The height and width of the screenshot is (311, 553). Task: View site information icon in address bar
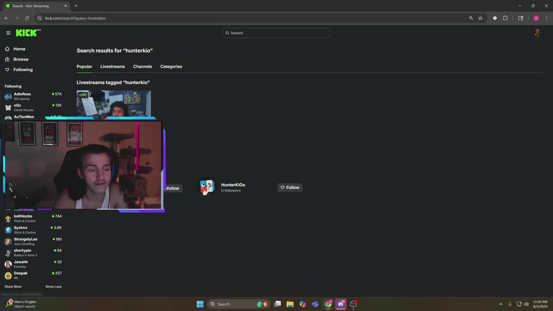[x=39, y=18]
